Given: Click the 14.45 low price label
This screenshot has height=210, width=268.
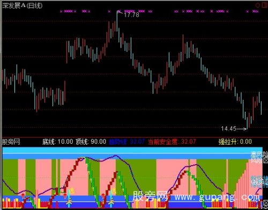Looking at the screenshot, I should (229, 128).
